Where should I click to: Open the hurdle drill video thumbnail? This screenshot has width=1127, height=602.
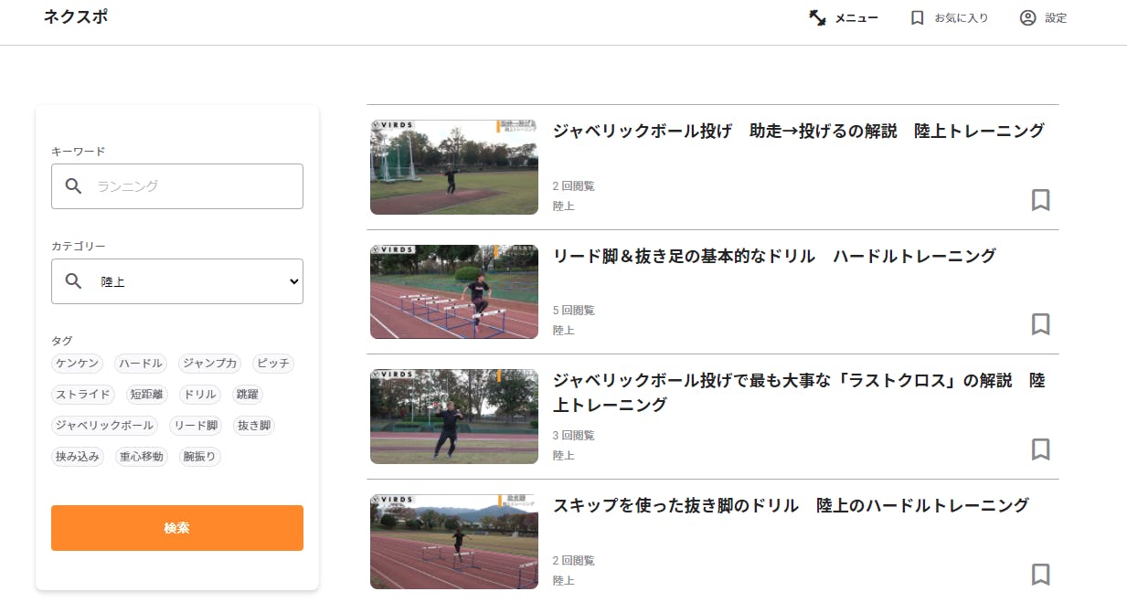(454, 291)
